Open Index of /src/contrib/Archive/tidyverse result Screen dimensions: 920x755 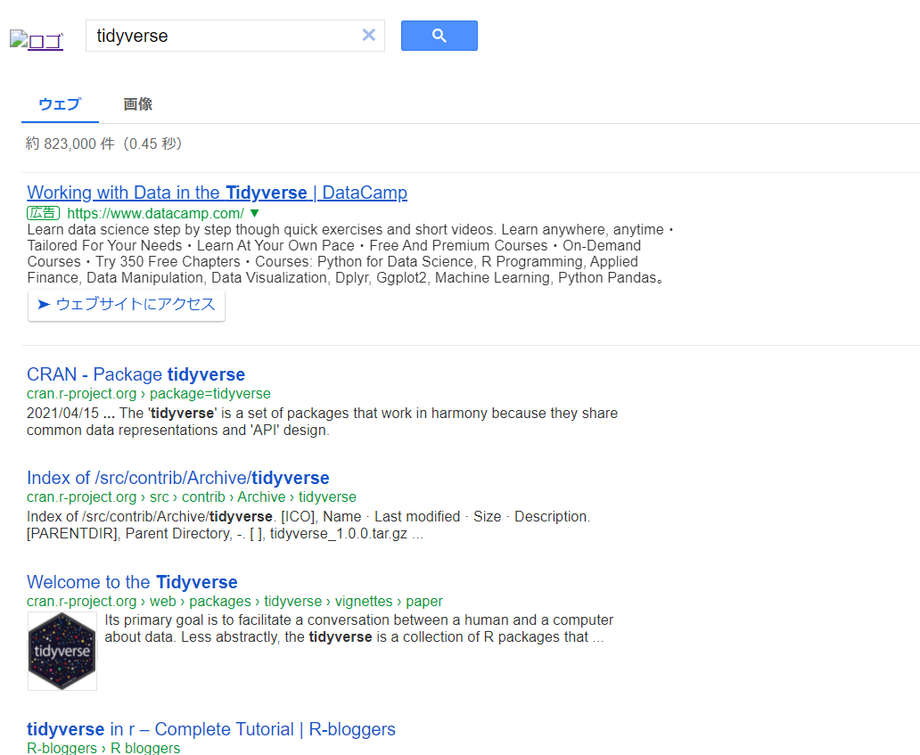[x=177, y=478]
